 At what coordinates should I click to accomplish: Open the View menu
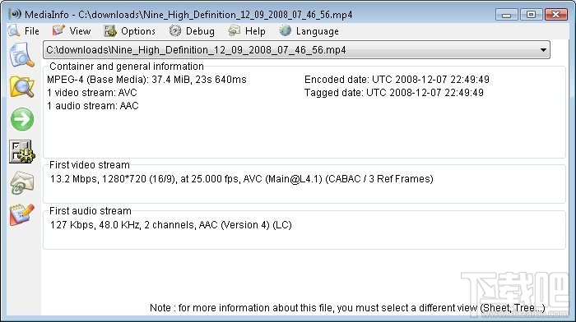(80, 31)
